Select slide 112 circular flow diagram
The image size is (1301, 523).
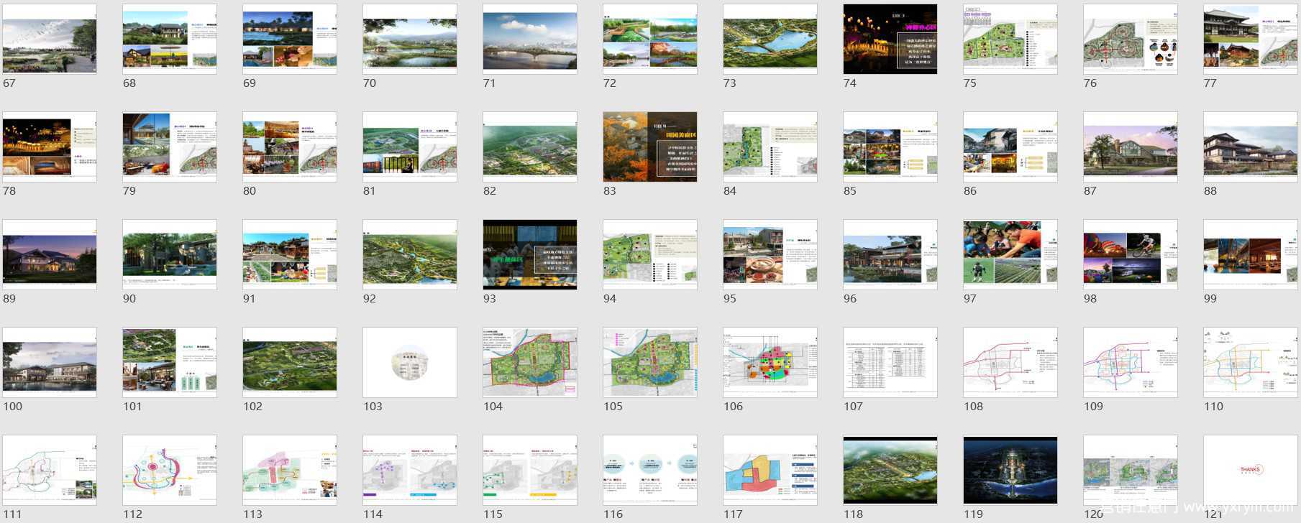pyautogui.click(x=170, y=470)
